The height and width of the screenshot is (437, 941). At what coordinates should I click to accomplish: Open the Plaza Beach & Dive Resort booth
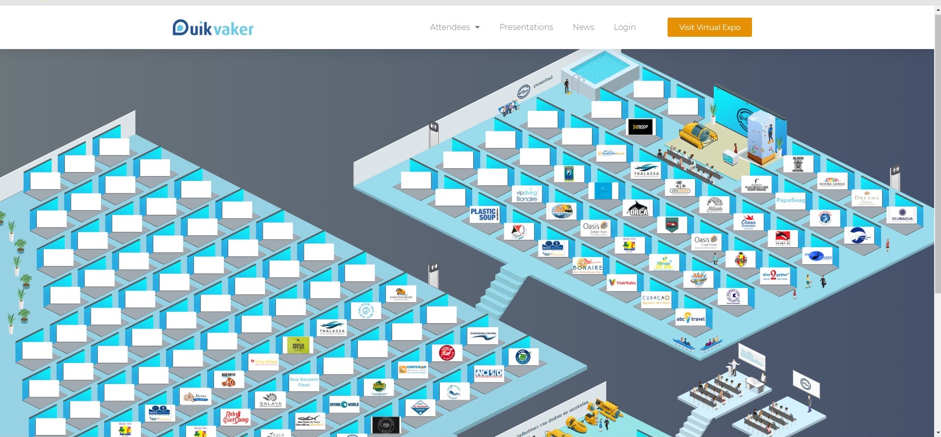click(x=756, y=184)
